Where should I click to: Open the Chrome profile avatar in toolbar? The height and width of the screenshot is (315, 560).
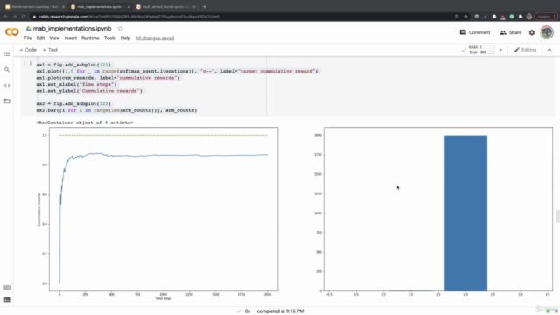pos(529,17)
